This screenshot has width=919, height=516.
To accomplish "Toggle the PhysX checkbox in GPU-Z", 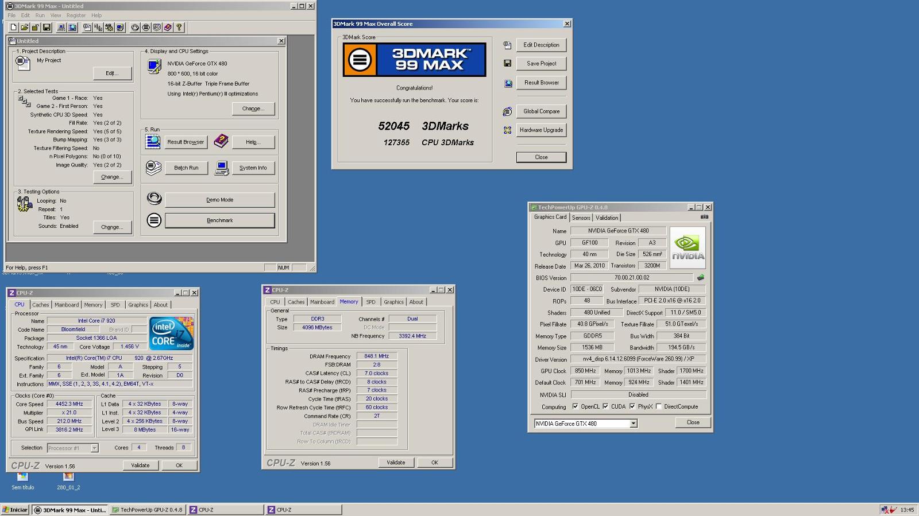I will pos(632,406).
